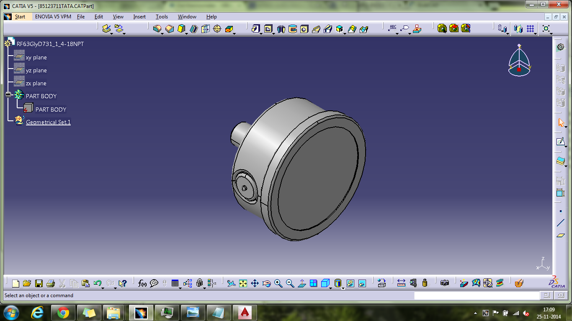572x321 pixels.
Task: Open Windows Explorer folder on taskbar
Action: [x=113, y=312]
